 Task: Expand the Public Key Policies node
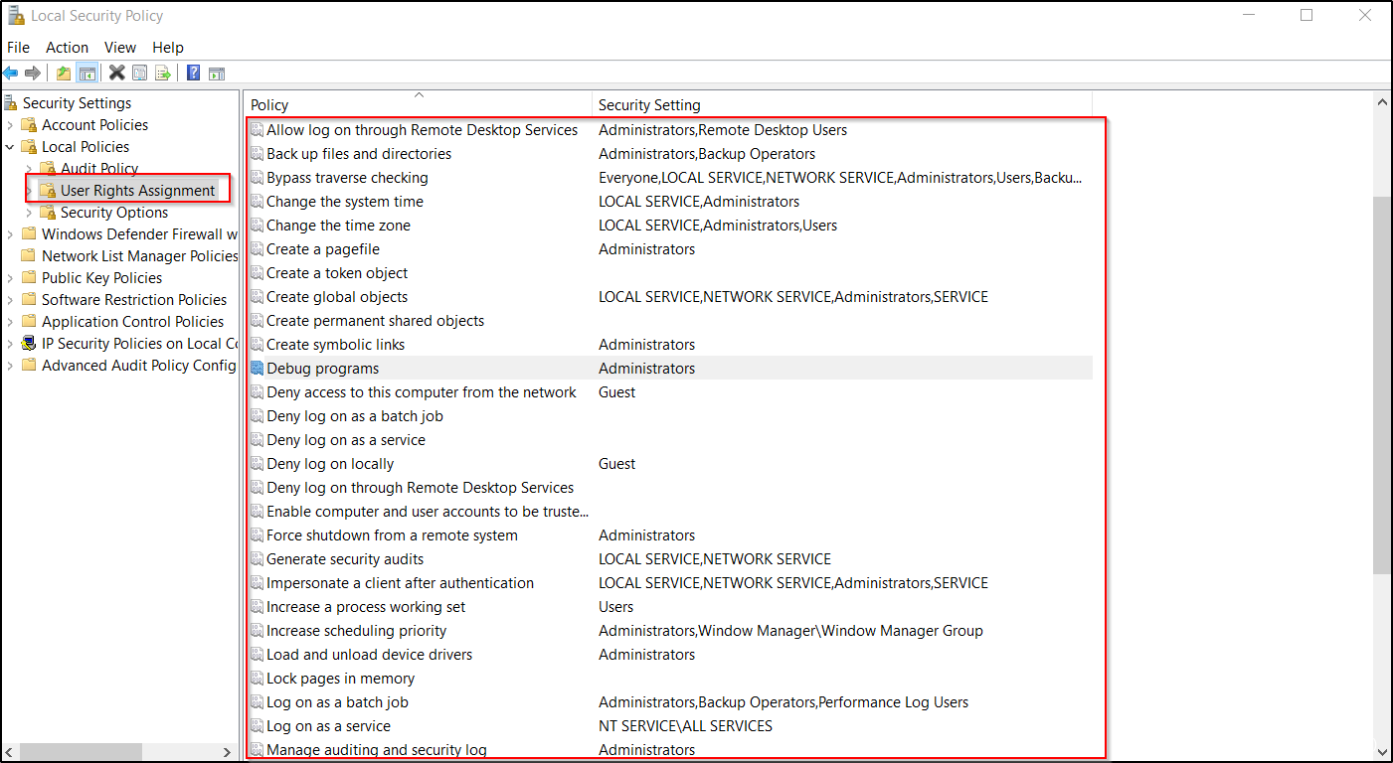tap(11, 278)
